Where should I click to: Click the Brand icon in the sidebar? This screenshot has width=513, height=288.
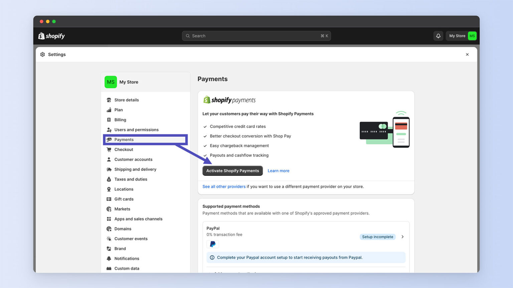coord(109,248)
